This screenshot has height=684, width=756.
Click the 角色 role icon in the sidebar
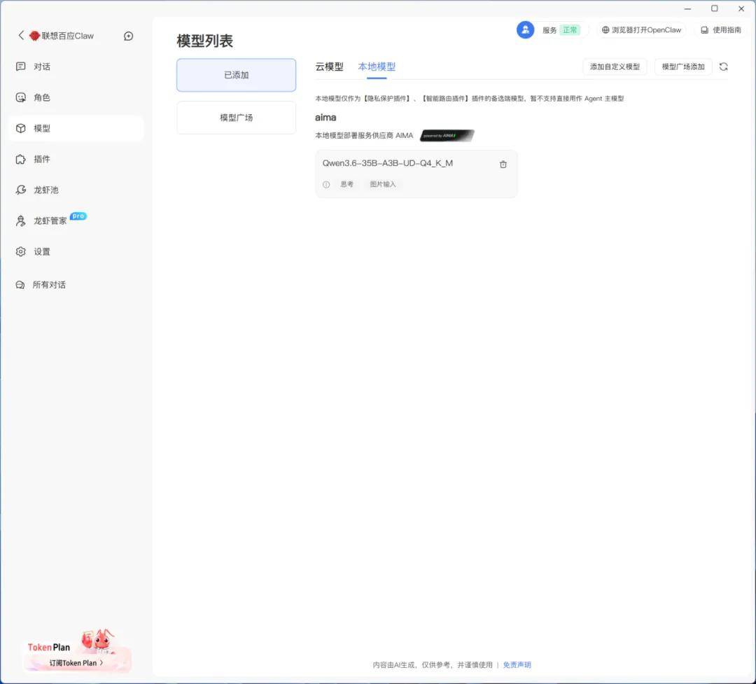tap(21, 97)
